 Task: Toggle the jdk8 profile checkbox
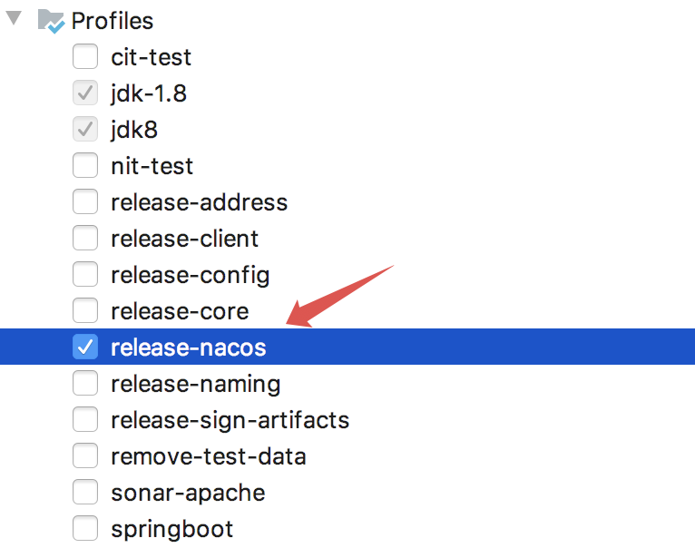click(85, 130)
